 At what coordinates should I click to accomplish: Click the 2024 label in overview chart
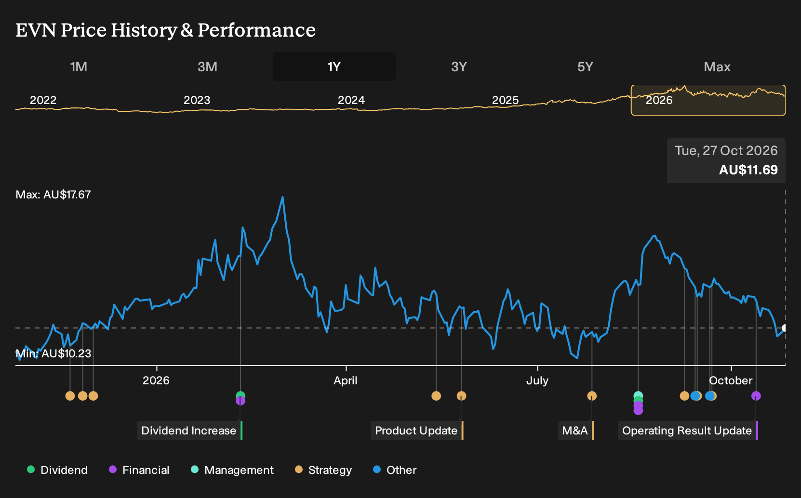pos(351,100)
